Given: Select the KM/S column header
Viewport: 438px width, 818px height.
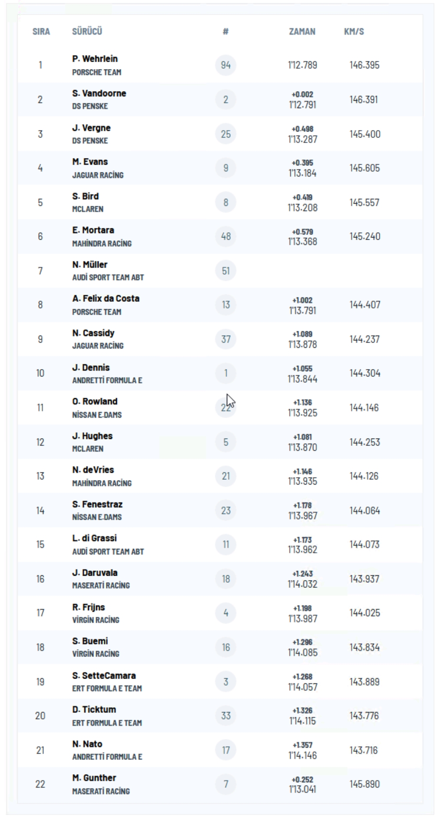Looking at the screenshot, I should point(354,31).
